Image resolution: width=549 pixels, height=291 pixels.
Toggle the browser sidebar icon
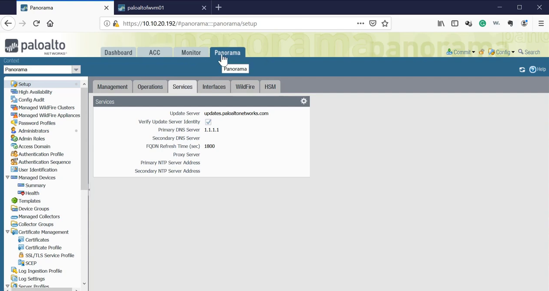[455, 23]
